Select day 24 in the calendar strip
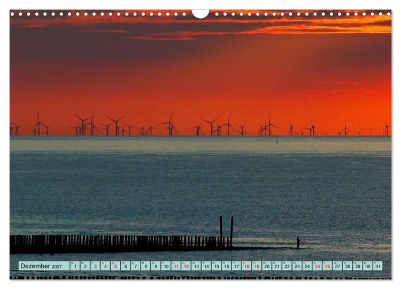This screenshot has width=401, height=289. 307,266
